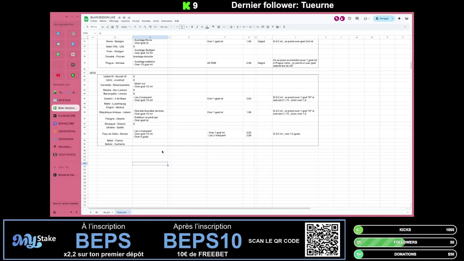Open the borders tool
464x261 pixels.
pos(218,27)
